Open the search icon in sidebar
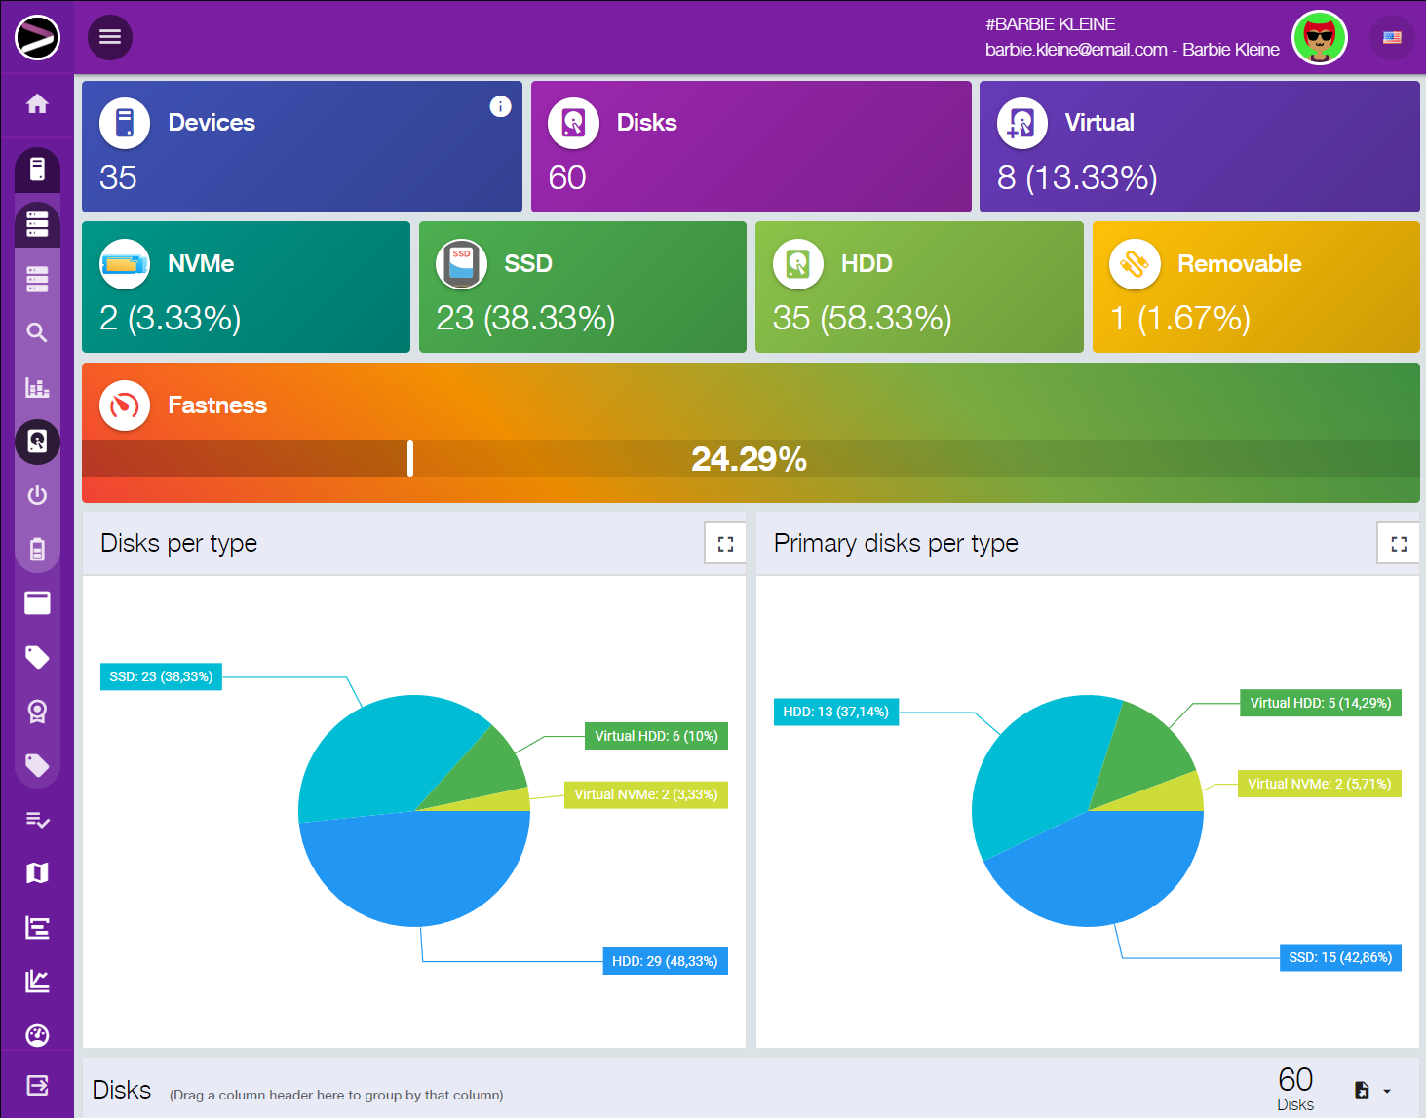The image size is (1426, 1118). point(37,333)
